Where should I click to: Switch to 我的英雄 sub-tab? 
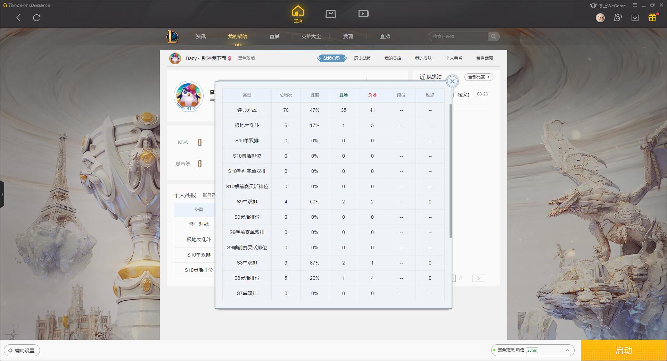coord(393,58)
